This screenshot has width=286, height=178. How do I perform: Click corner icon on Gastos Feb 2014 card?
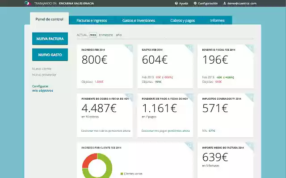coord(190,47)
